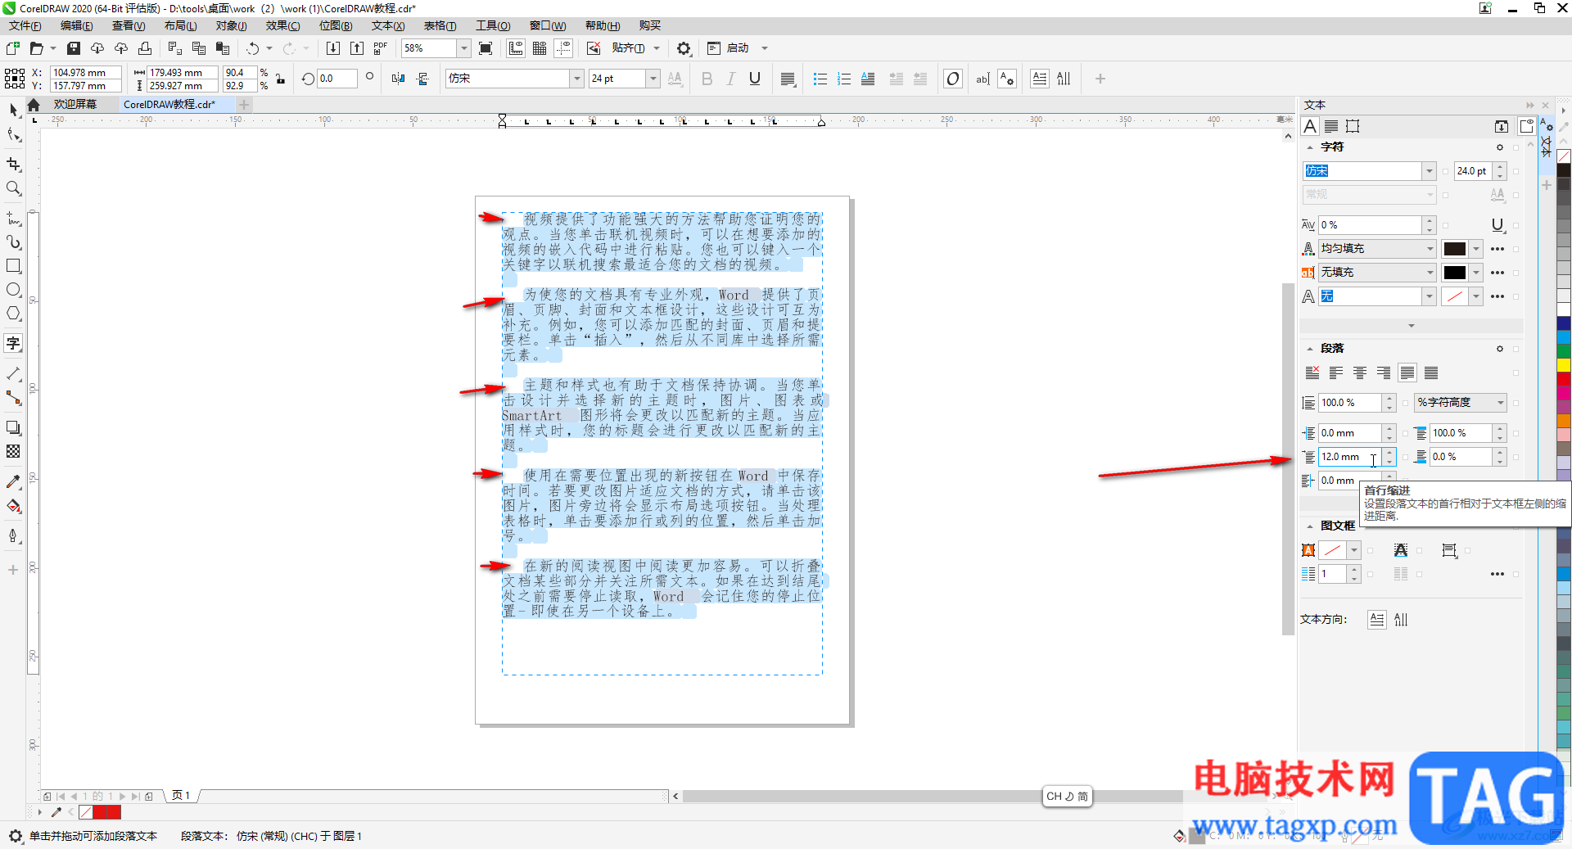Pick the Color Eyedropper tool
This screenshot has width=1572, height=849.
tap(13, 481)
